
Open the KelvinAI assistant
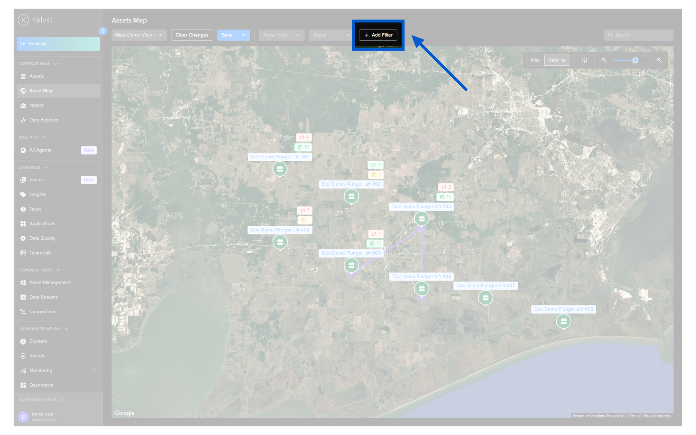[x=58, y=44]
